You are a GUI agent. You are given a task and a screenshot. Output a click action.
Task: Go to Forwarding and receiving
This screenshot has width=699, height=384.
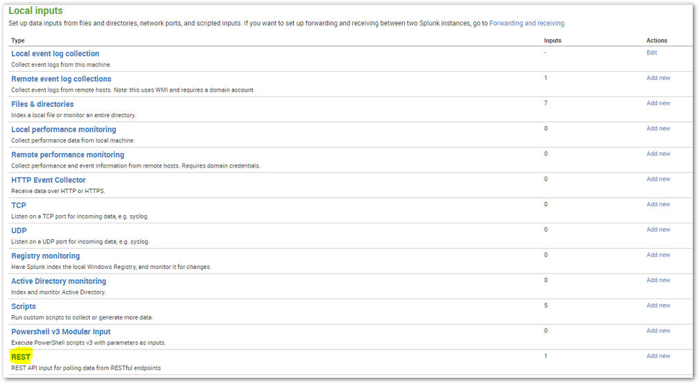[527, 23]
